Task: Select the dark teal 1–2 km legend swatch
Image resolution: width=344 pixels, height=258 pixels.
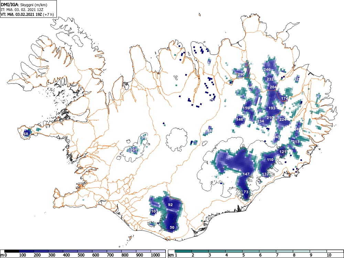Action: pos(183,251)
